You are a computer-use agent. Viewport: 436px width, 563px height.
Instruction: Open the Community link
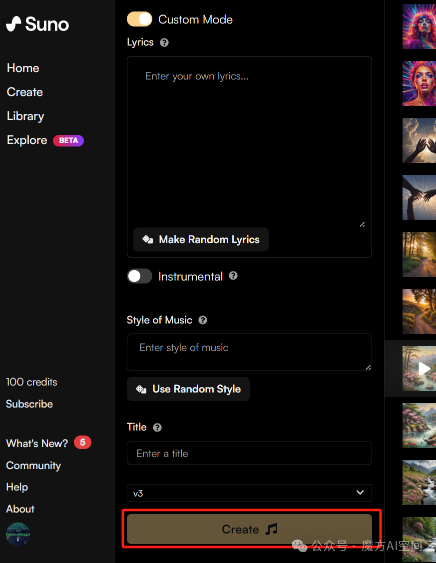[33, 465]
